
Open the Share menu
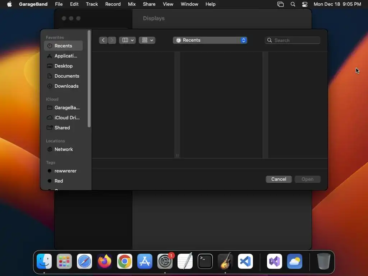(149, 4)
